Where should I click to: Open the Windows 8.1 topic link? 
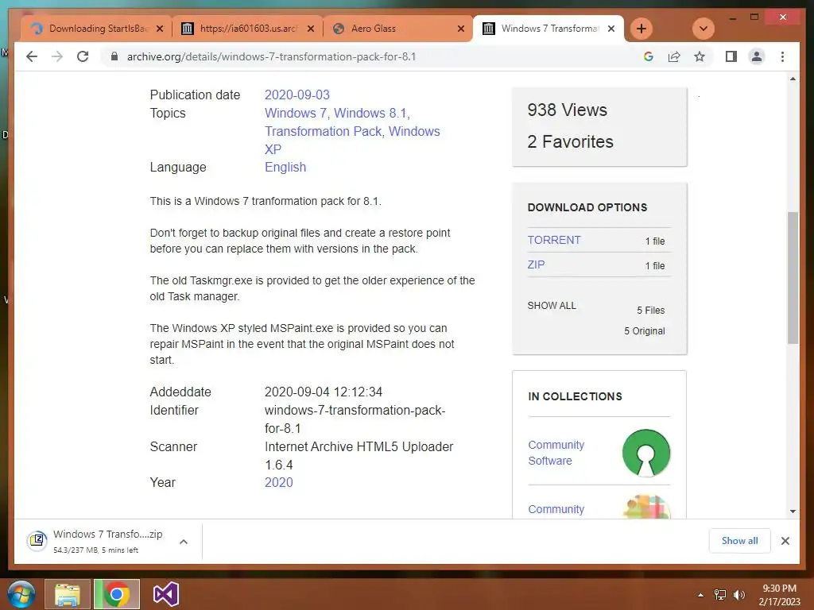coord(370,113)
